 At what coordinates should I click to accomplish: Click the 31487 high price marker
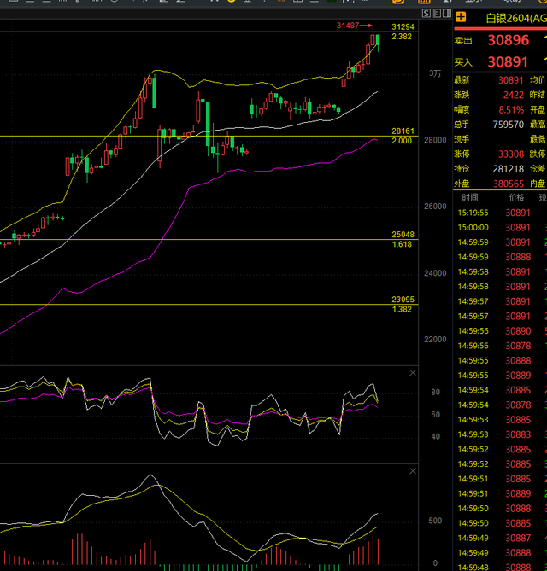coord(348,26)
